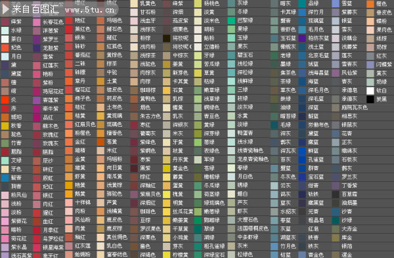Click the 牵牛紫 text
This screenshot has width=394, height=258.
51,109
